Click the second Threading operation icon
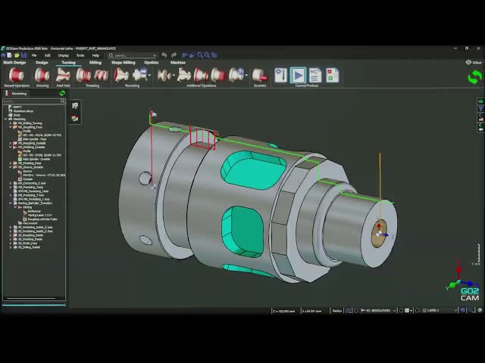The width and height of the screenshot is (485, 363). (x=101, y=75)
